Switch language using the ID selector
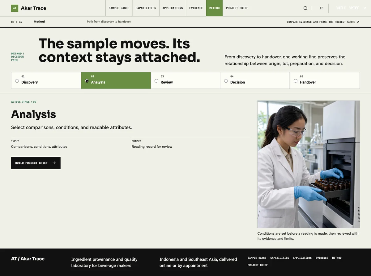The image size is (371, 276). coord(322,8)
